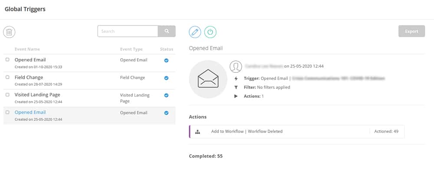The width and height of the screenshot is (434, 175).
Task: Click the user avatar icon
Action: click(x=236, y=66)
